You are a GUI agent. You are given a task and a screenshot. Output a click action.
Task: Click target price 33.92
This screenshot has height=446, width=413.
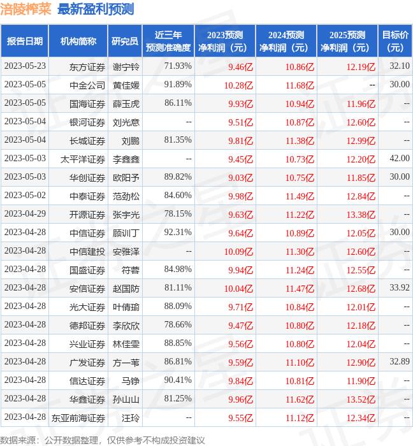400,287
